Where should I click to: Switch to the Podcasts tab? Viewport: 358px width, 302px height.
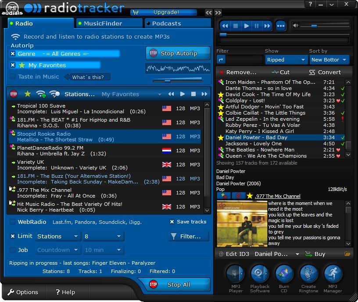pyautogui.click(x=178, y=23)
